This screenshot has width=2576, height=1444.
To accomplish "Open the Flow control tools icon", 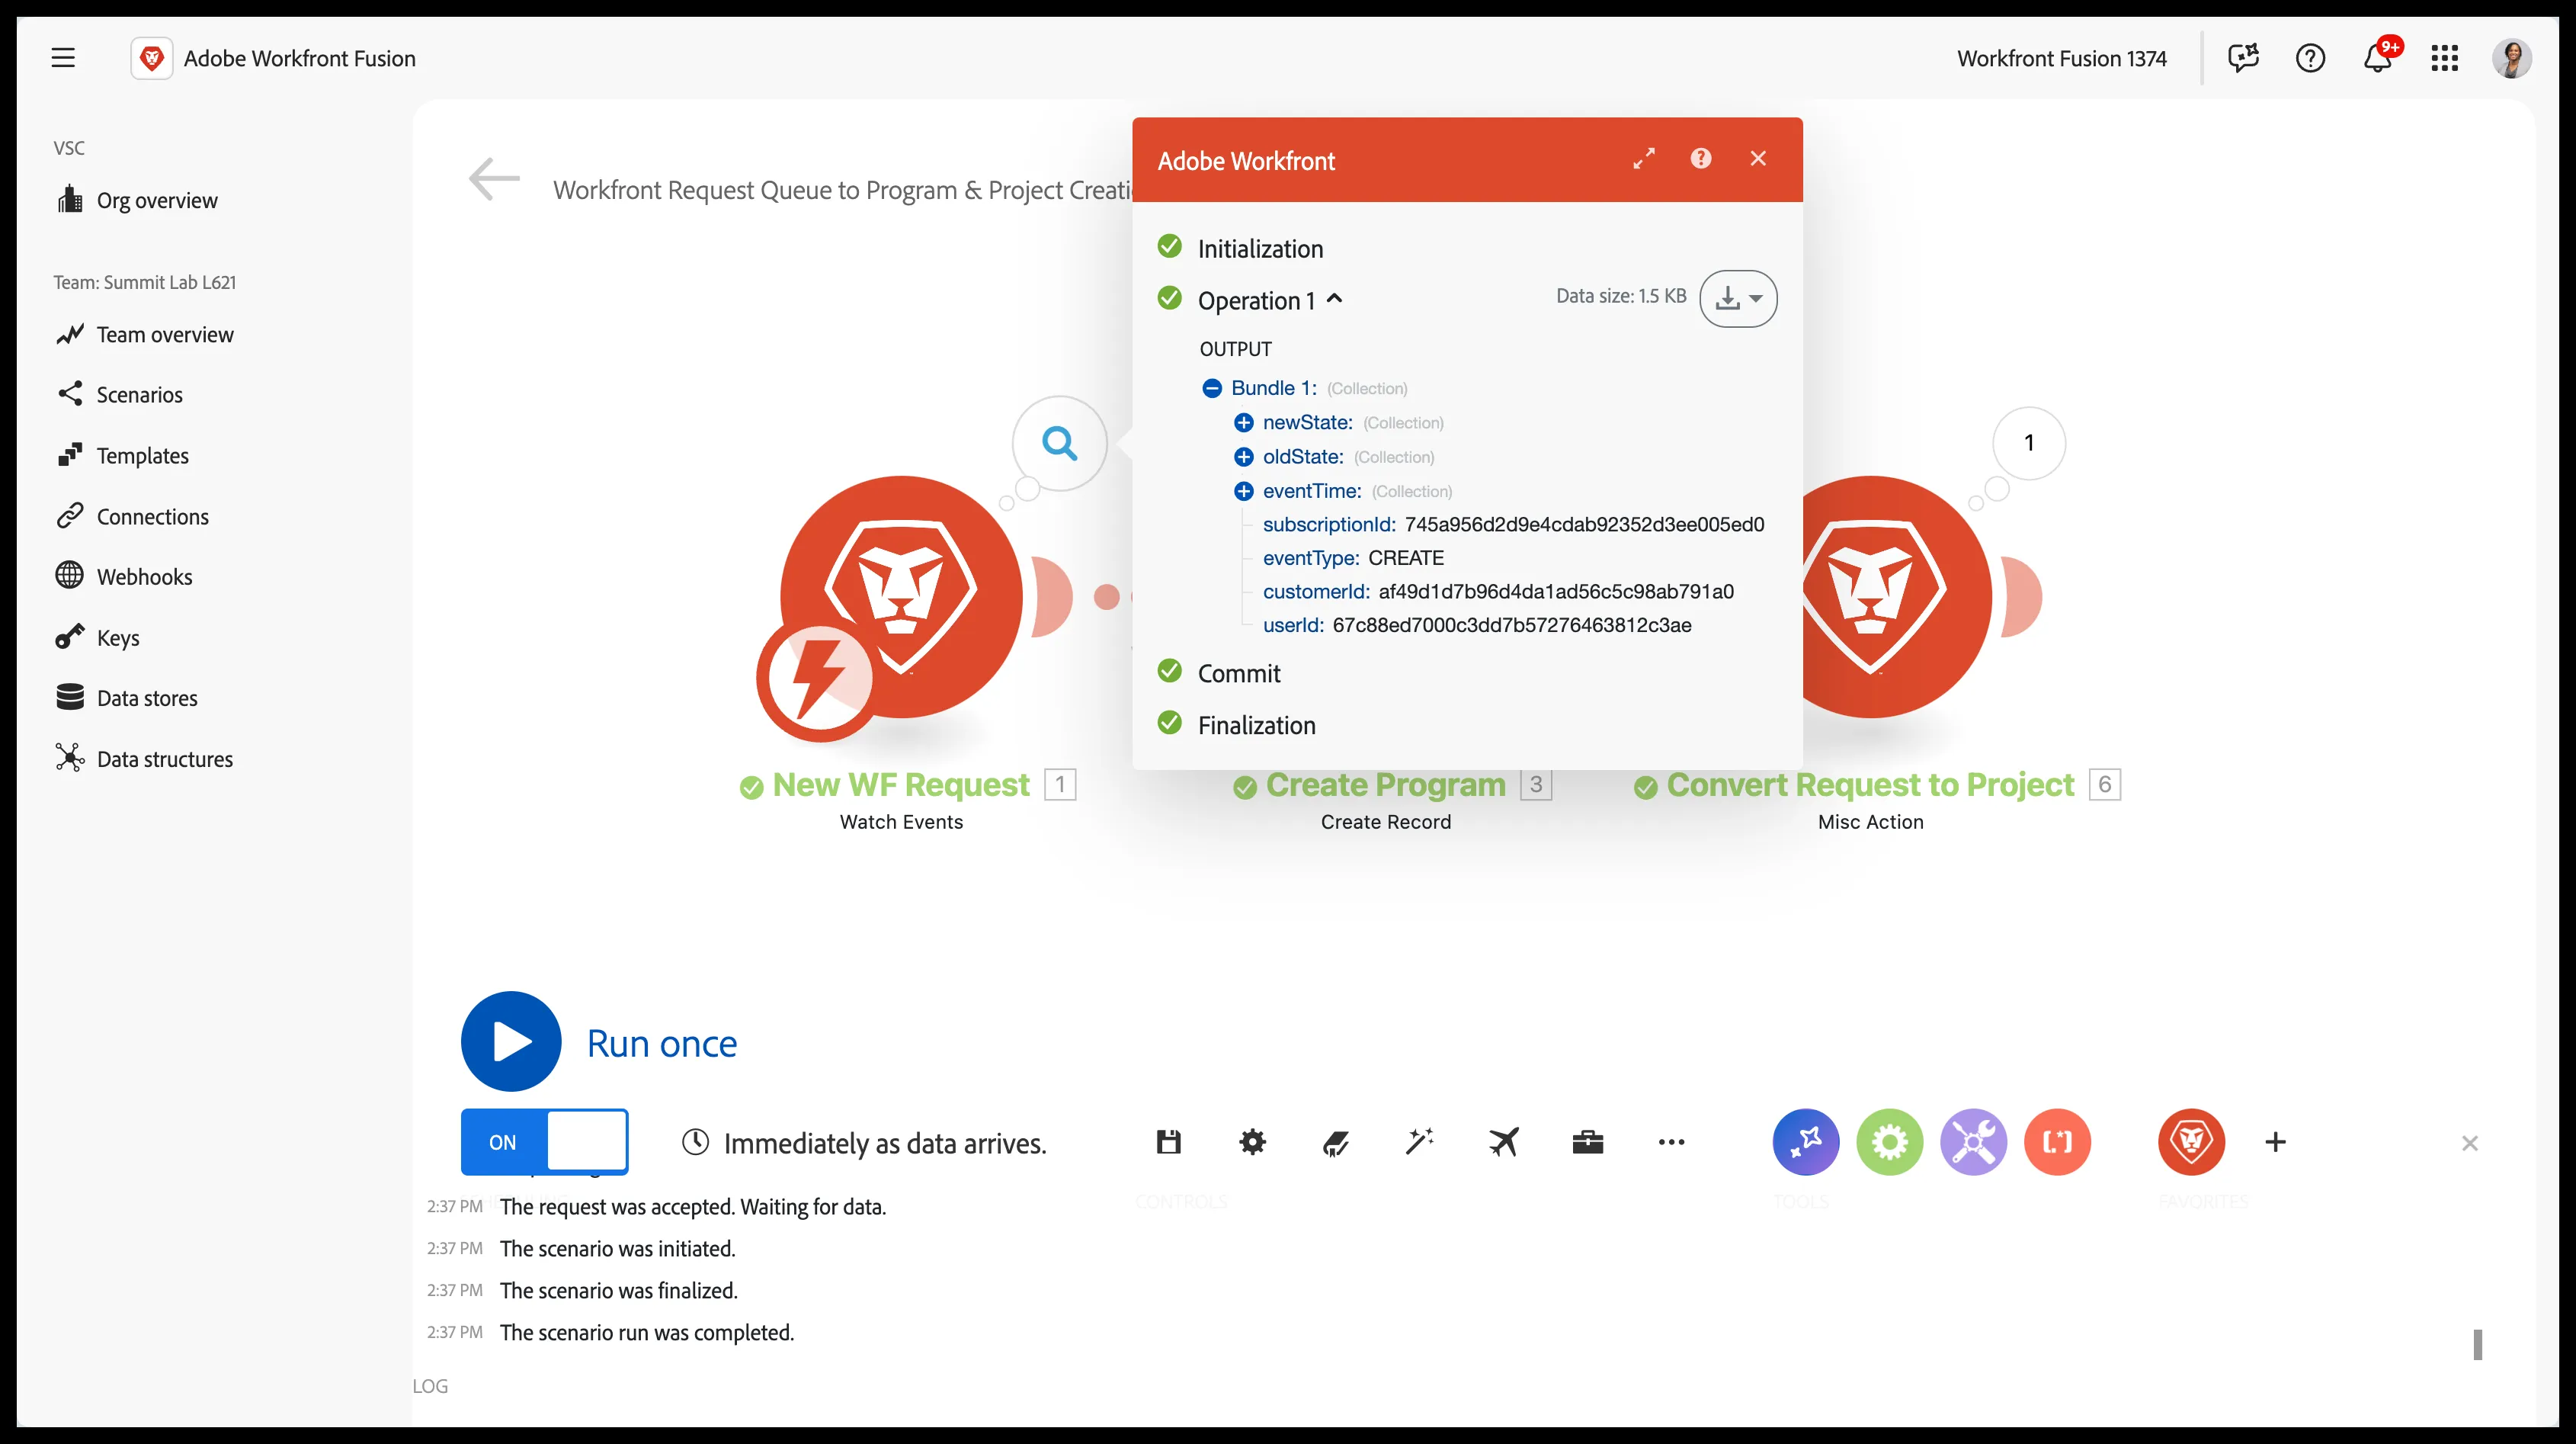I will [1806, 1142].
